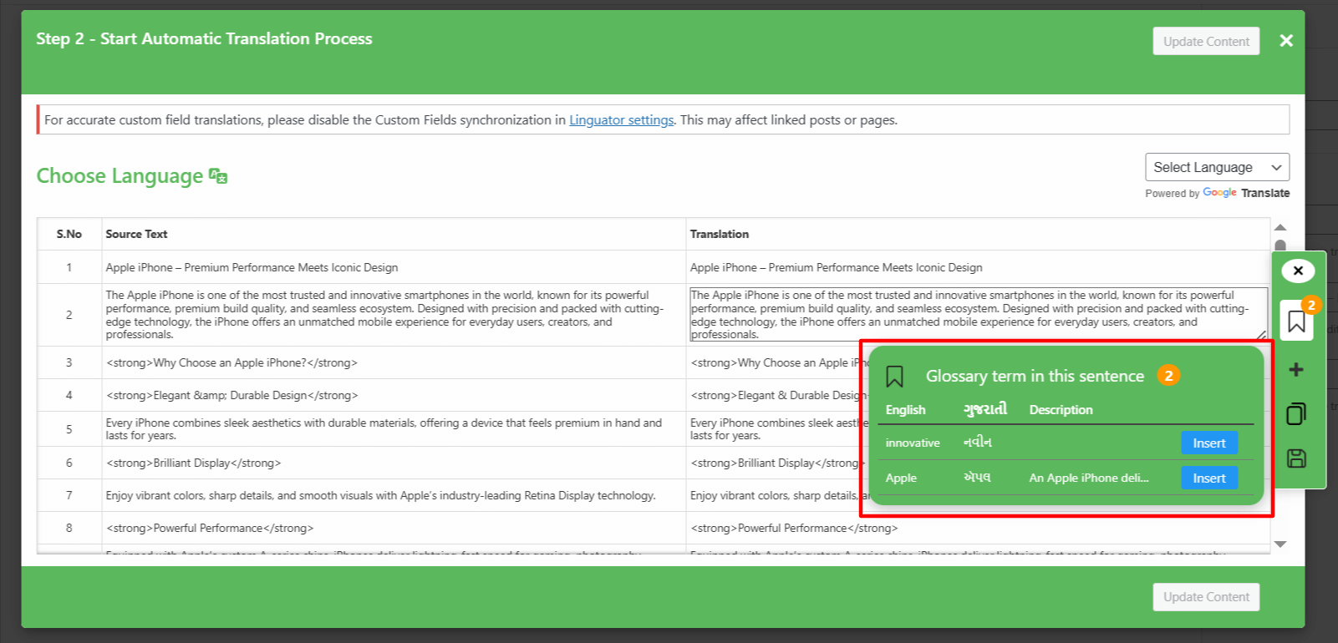Click the translate icon beside Choose Language

(218, 176)
